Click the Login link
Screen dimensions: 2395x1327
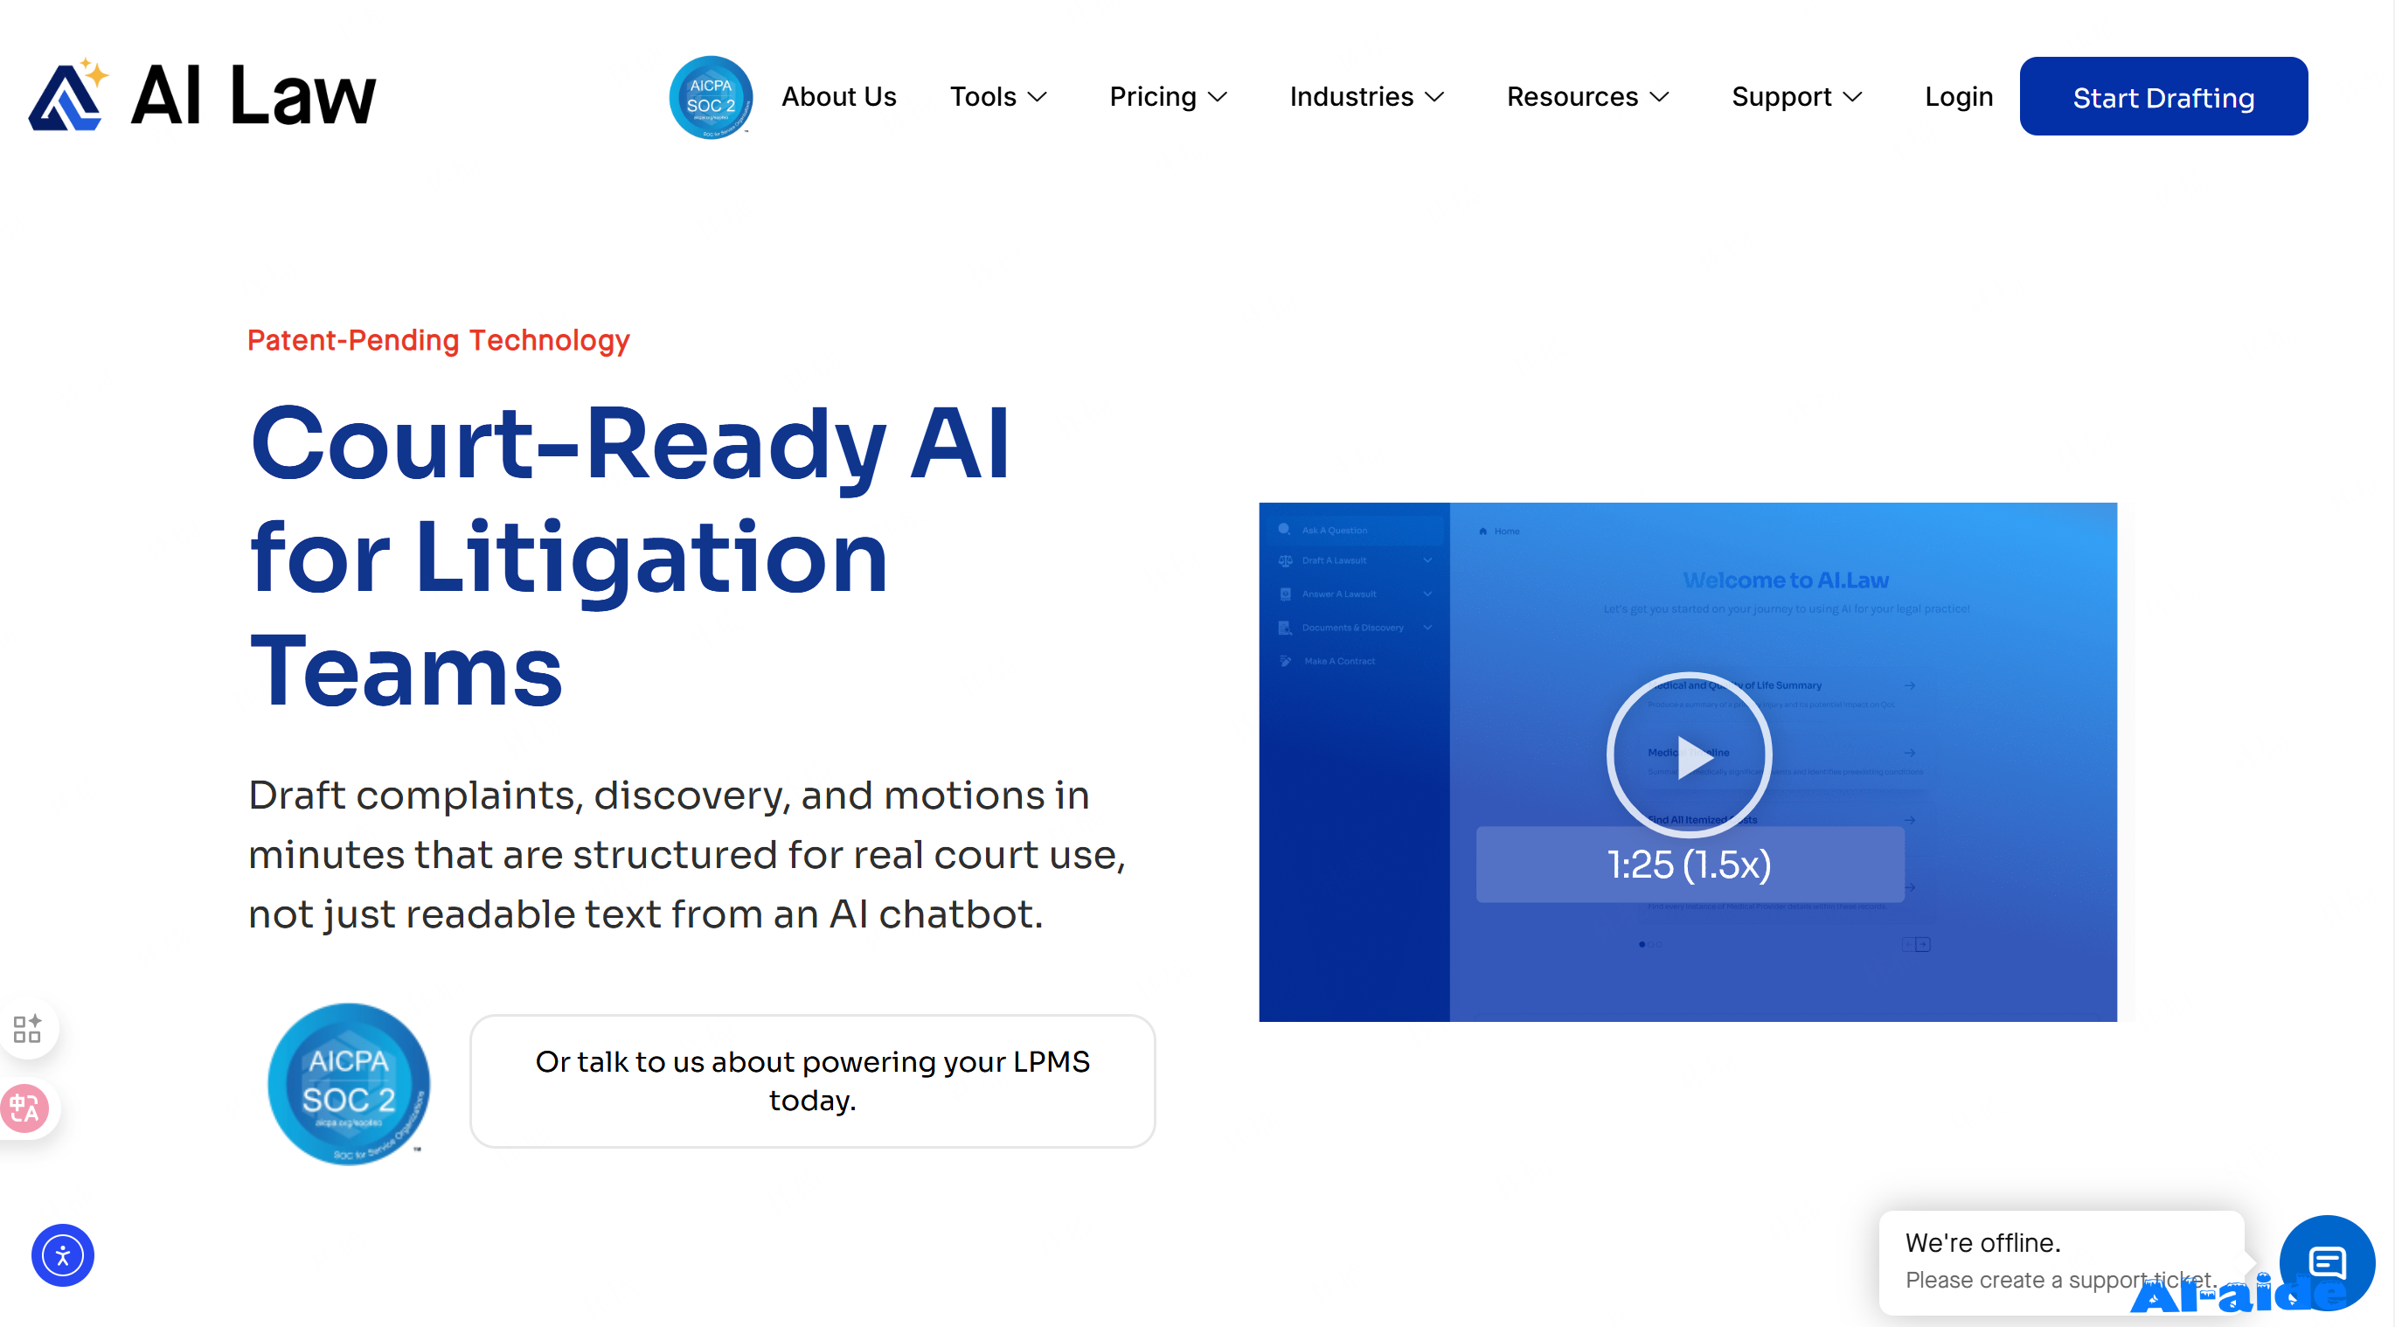click(x=1958, y=97)
